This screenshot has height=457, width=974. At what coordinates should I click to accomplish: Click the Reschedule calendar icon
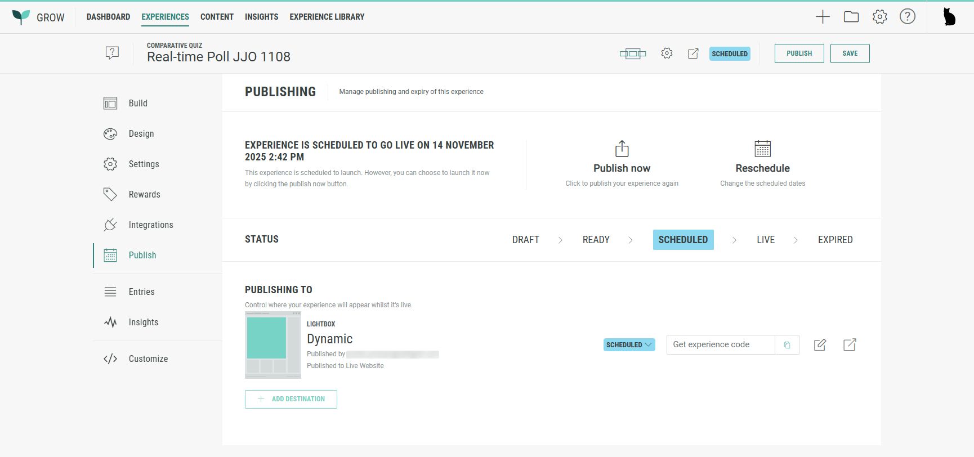click(x=762, y=149)
